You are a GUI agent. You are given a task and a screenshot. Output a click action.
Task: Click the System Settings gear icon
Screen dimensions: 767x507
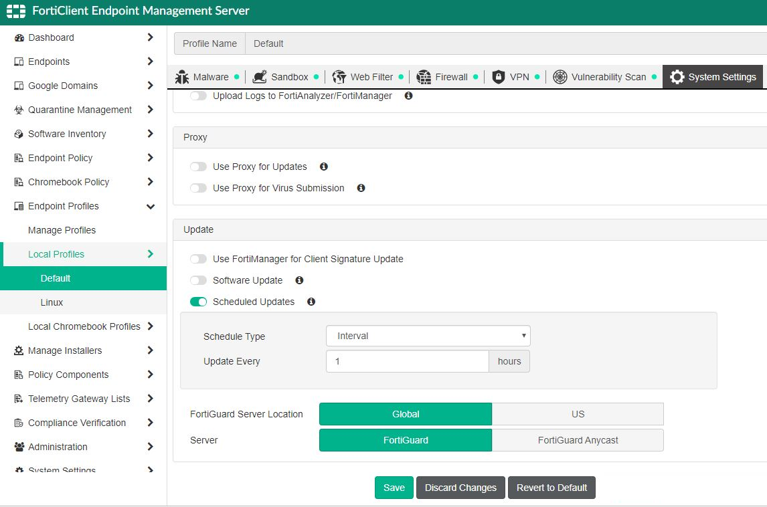(677, 77)
